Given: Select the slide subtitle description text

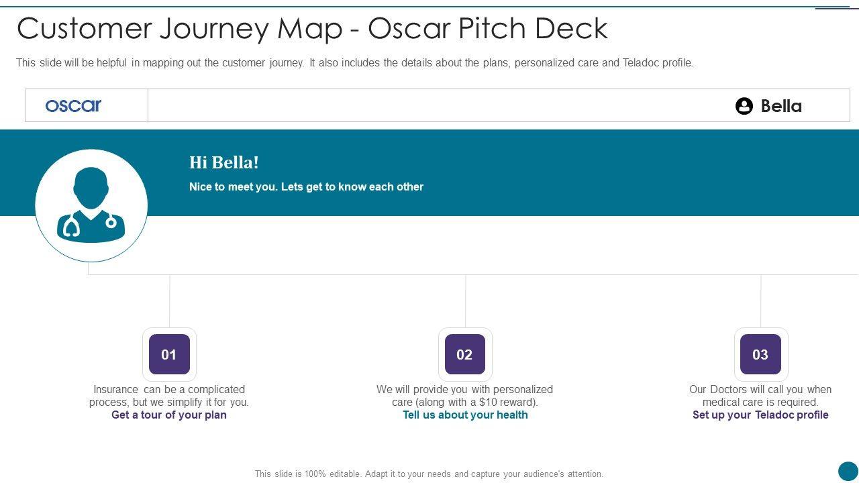Looking at the screenshot, I should pos(354,63).
